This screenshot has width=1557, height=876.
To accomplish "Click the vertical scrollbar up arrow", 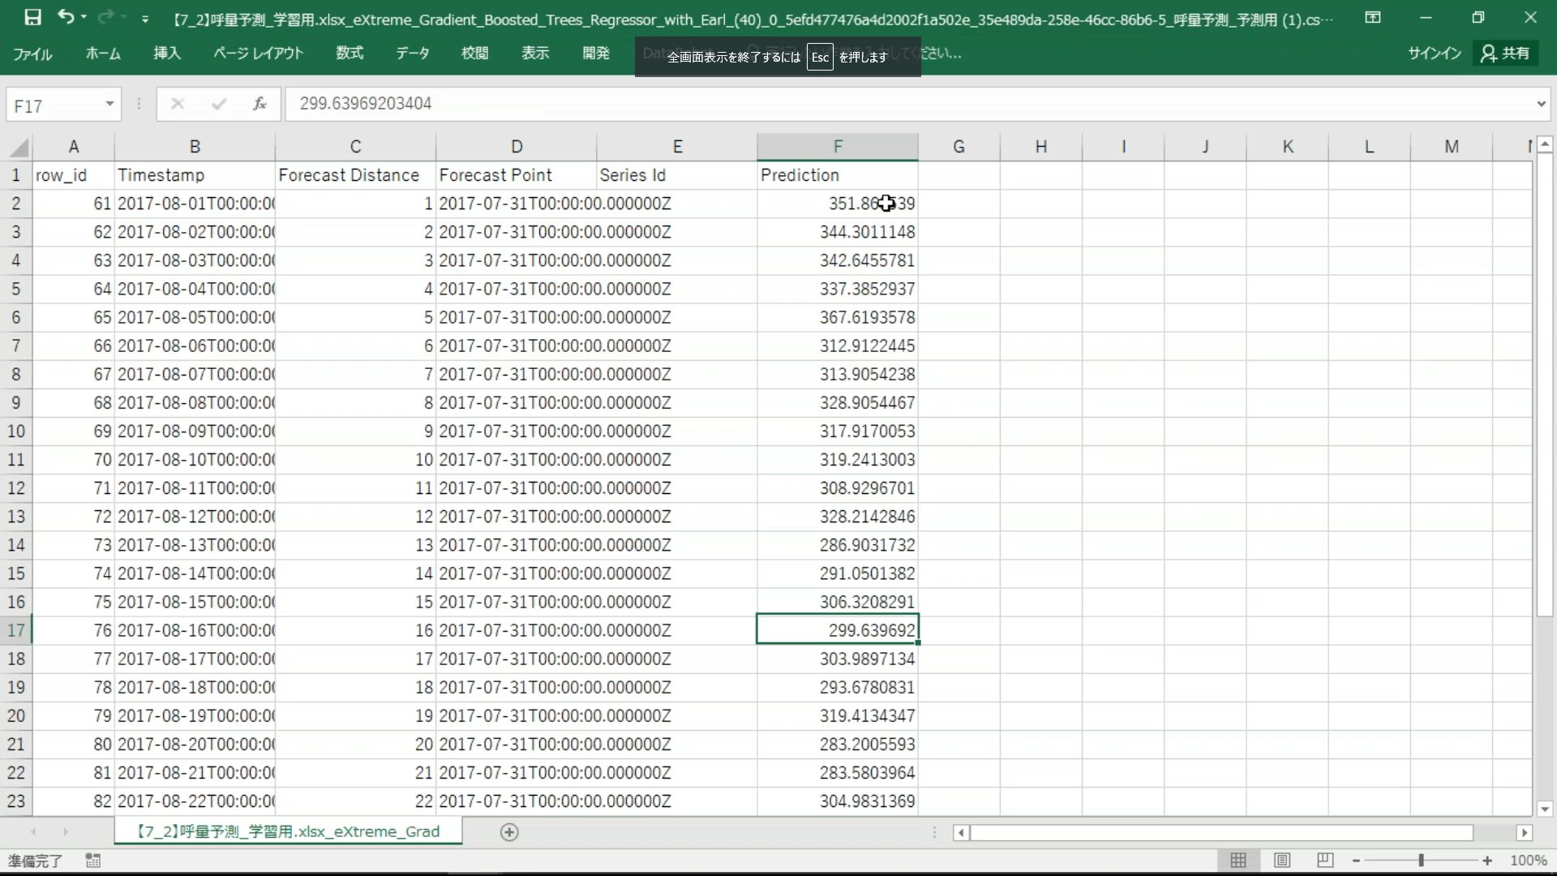I will point(1544,144).
